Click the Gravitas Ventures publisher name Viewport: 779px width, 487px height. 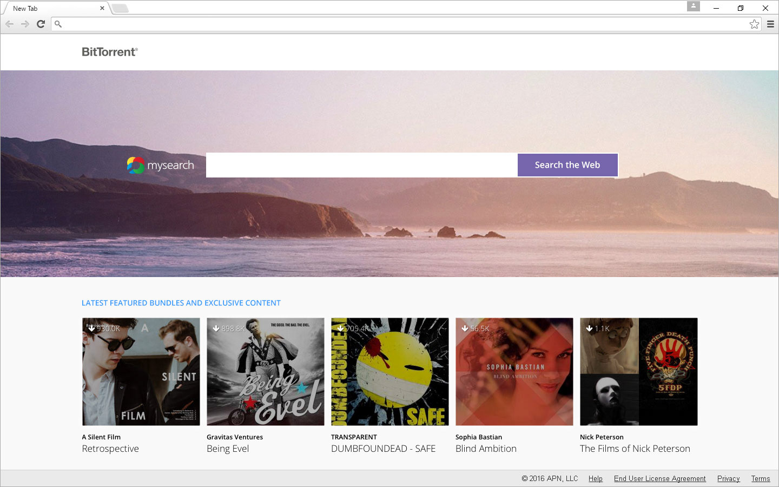click(235, 437)
